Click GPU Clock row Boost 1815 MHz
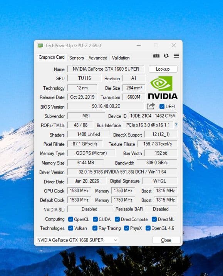 [166, 191]
